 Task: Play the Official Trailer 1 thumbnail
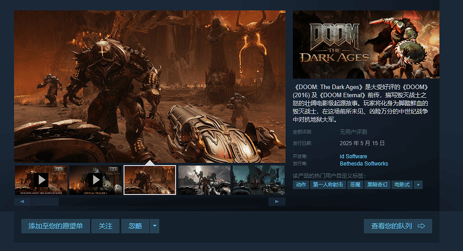[x=95, y=180]
